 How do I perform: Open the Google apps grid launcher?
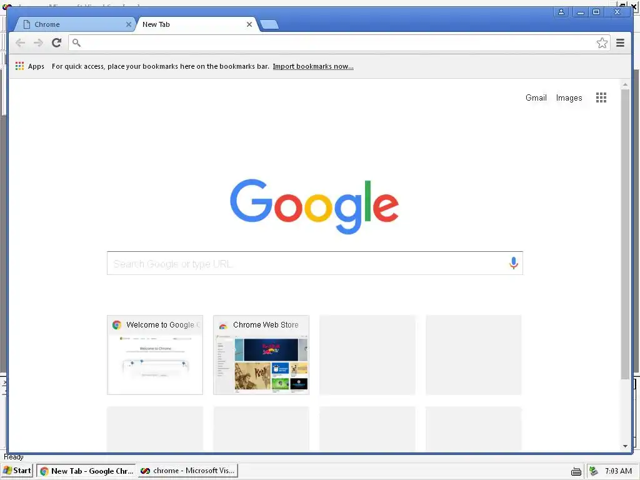click(x=601, y=97)
